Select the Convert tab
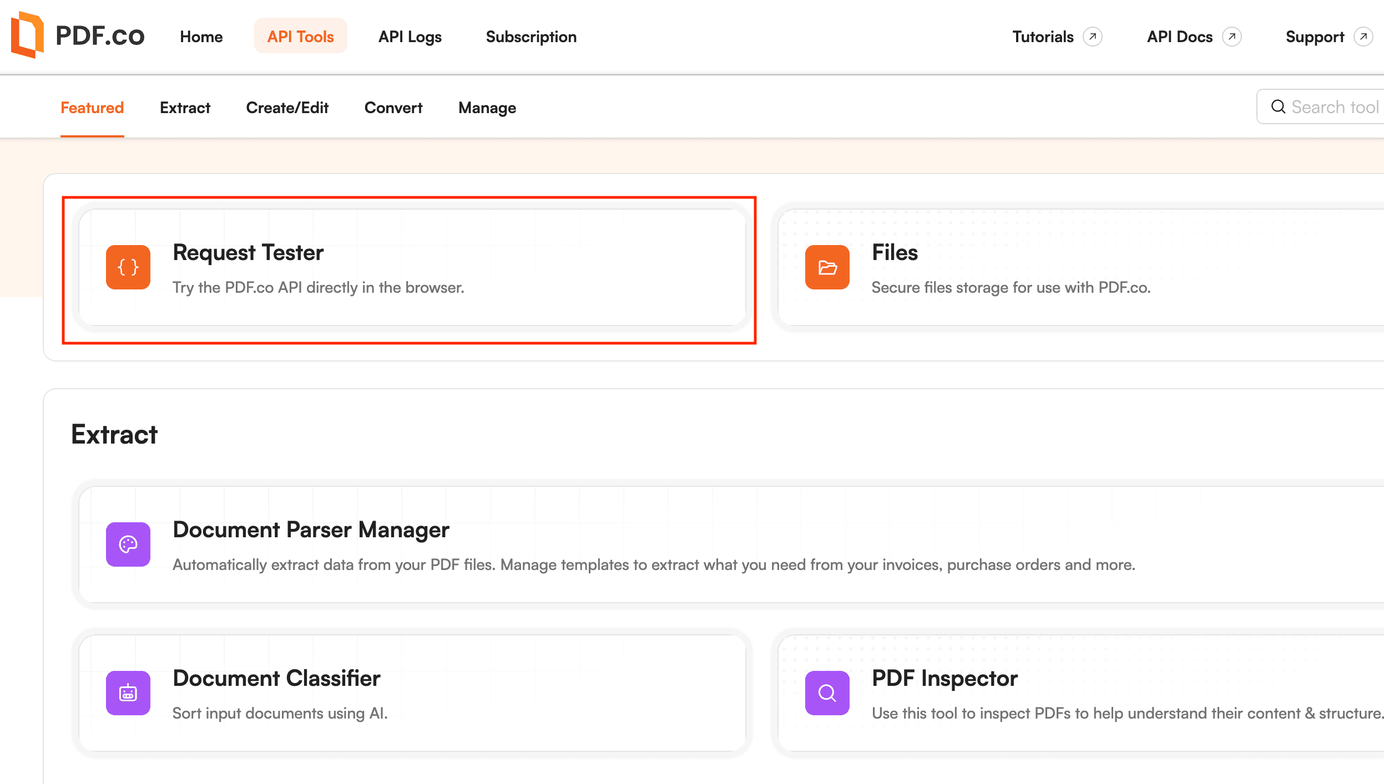The height and width of the screenshot is (784, 1384). click(x=393, y=108)
